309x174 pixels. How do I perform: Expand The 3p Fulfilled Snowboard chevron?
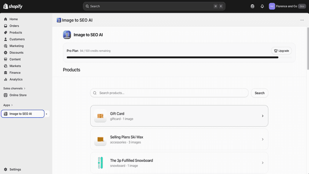tap(262, 163)
